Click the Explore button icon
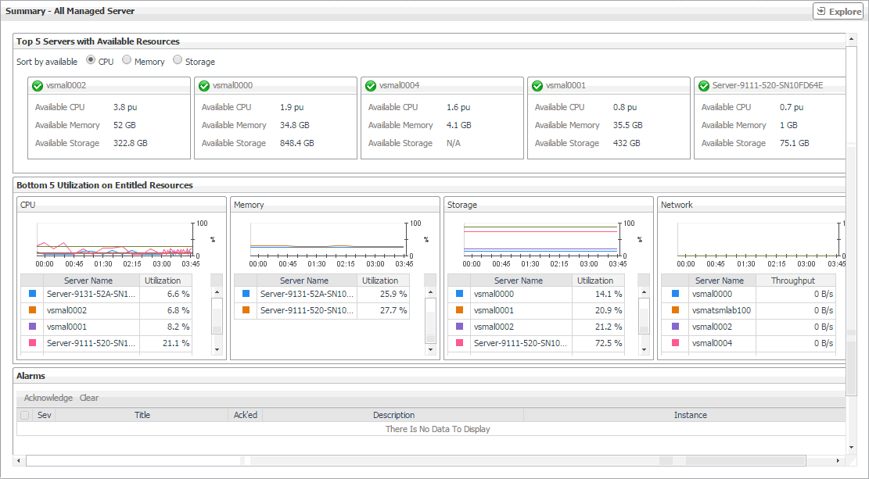The width and height of the screenshot is (869, 479). tap(821, 11)
